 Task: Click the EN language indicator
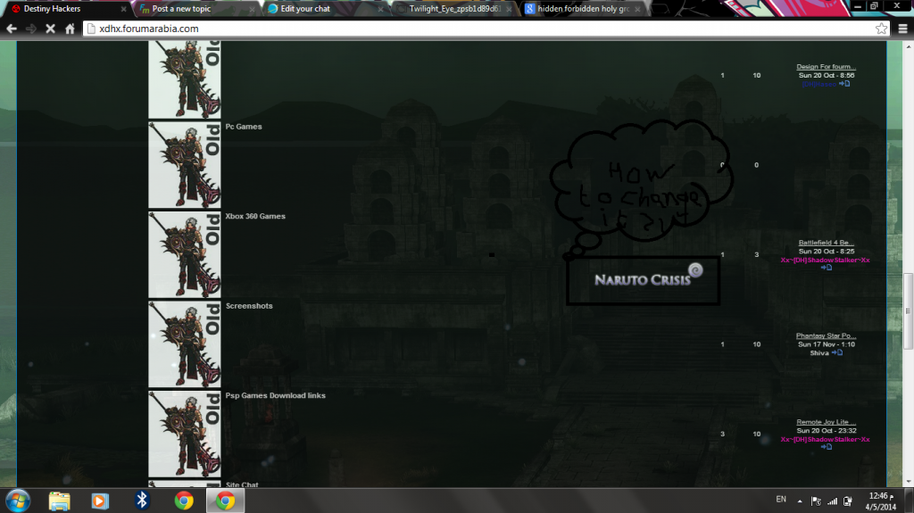(781, 500)
